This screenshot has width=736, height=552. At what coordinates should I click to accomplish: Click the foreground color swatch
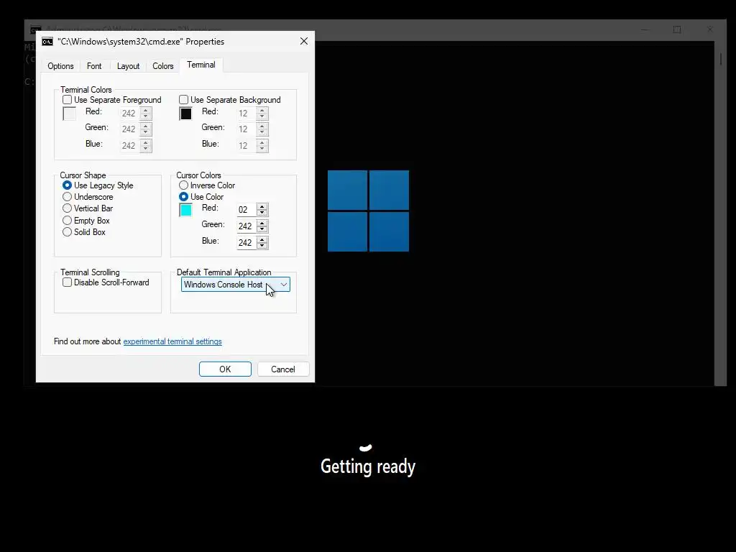(x=70, y=114)
